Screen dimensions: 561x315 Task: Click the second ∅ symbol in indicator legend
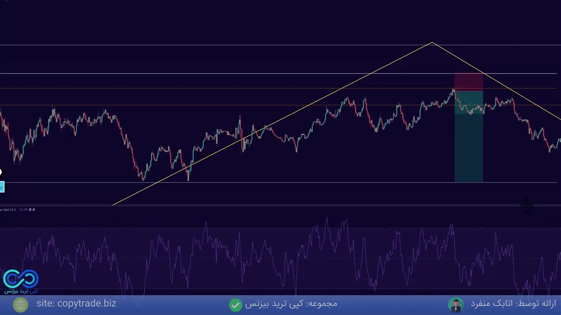tap(34, 210)
